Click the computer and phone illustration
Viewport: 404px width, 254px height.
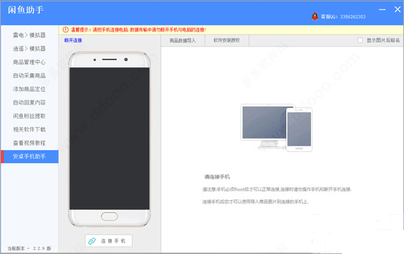coord(277,127)
